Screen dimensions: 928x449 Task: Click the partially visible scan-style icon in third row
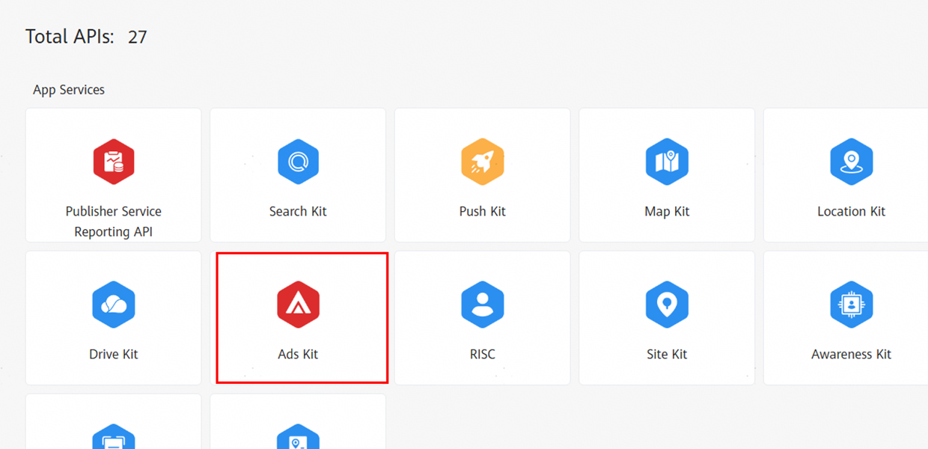[x=114, y=437]
